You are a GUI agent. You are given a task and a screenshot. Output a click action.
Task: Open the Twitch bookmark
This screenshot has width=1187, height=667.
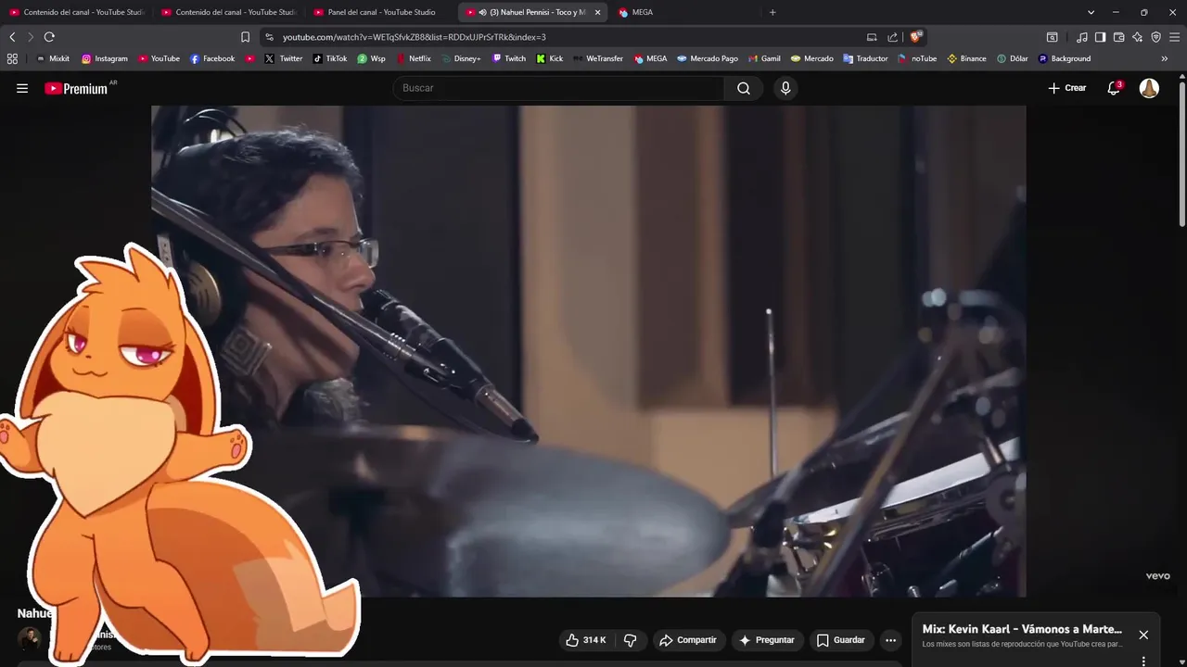click(x=509, y=58)
